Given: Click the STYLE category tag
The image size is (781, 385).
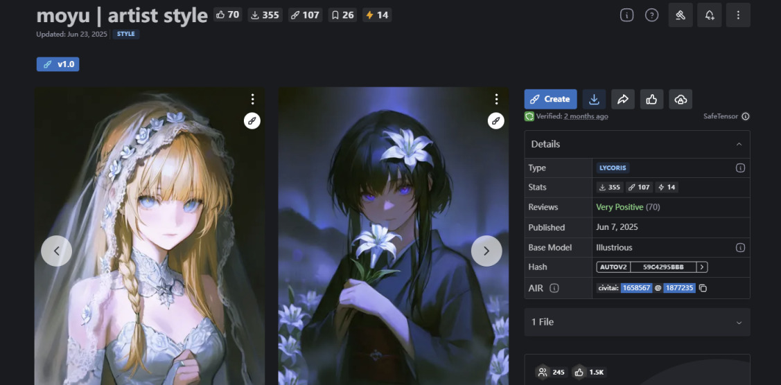Looking at the screenshot, I should 125,35.
